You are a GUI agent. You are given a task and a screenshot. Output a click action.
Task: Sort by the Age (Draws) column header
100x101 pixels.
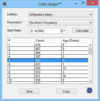(75, 41)
